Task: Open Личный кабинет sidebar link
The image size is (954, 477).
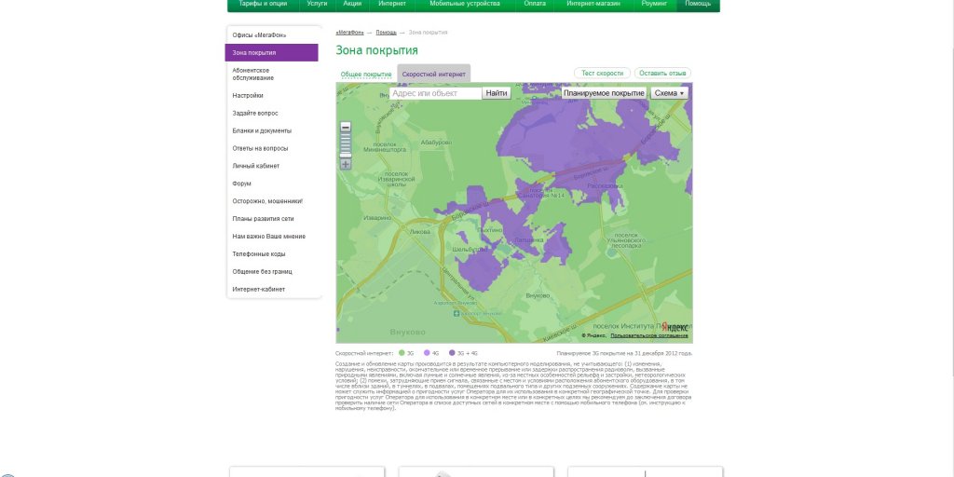Action: [x=255, y=166]
